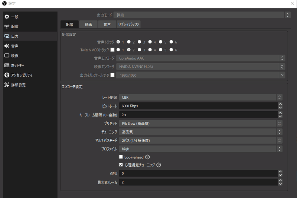Screen dimensions: 297x198
Task: Open the 音声エンコーダ CoreAudio AAC dropdown
Action: pos(200,58)
